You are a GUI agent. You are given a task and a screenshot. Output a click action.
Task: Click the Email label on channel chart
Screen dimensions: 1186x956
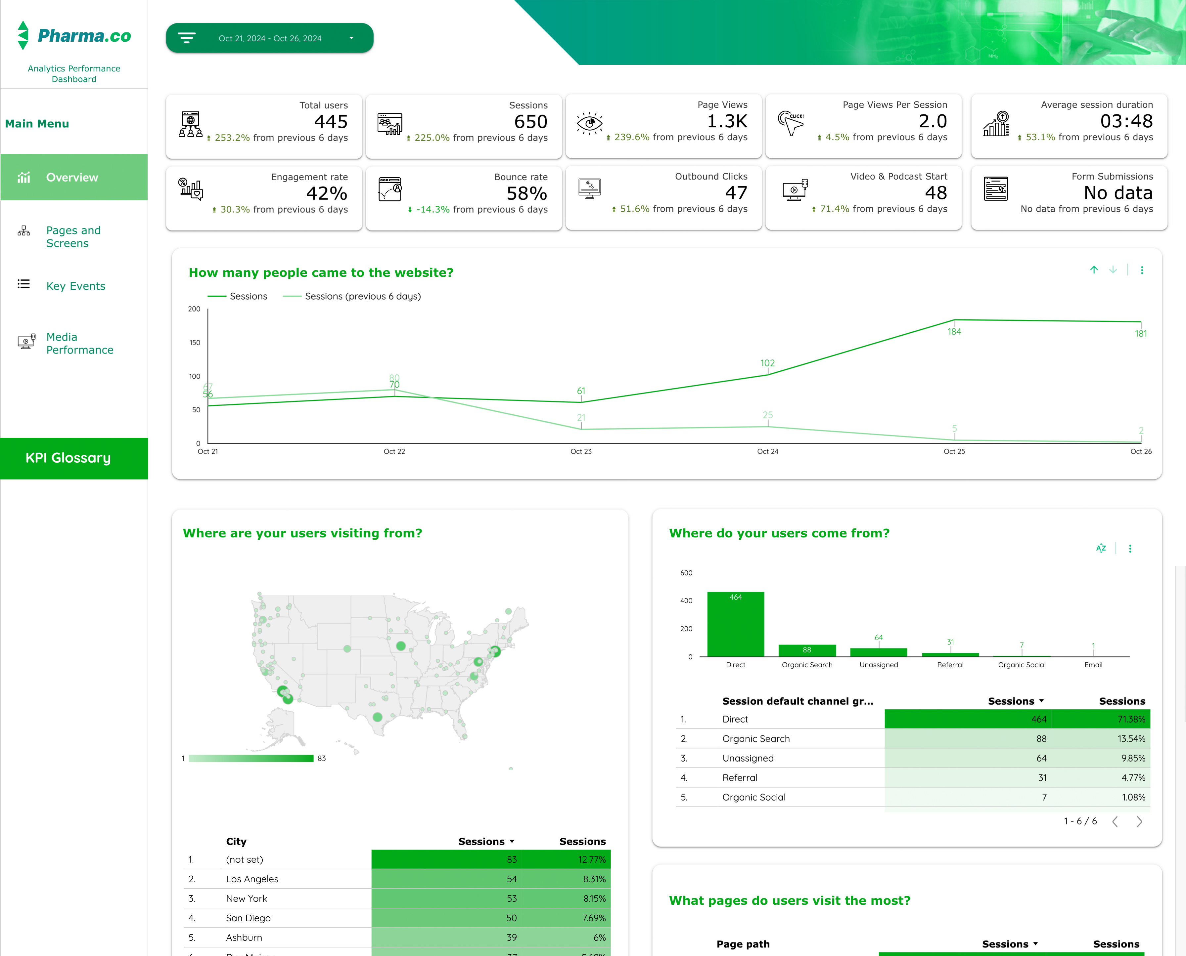[x=1093, y=665]
